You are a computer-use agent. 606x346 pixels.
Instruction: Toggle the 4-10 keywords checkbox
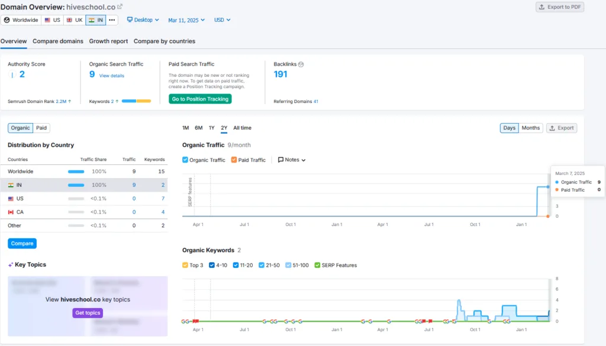tap(212, 266)
